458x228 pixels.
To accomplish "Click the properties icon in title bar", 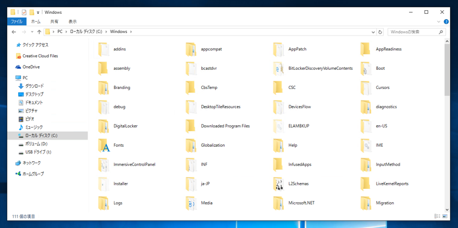I will click(24, 12).
